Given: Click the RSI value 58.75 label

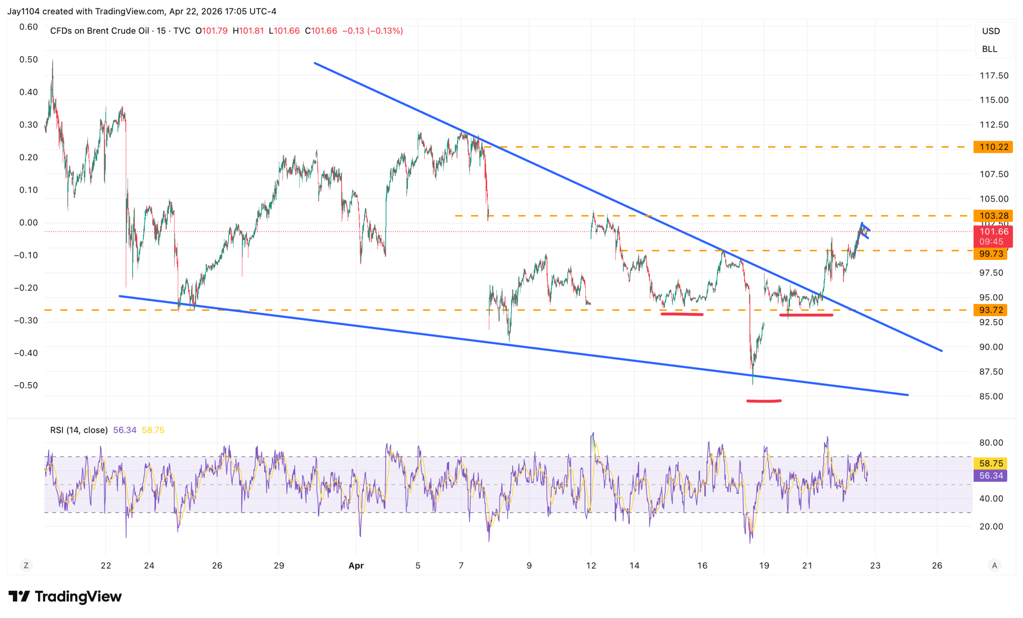Looking at the screenshot, I should 991,463.
